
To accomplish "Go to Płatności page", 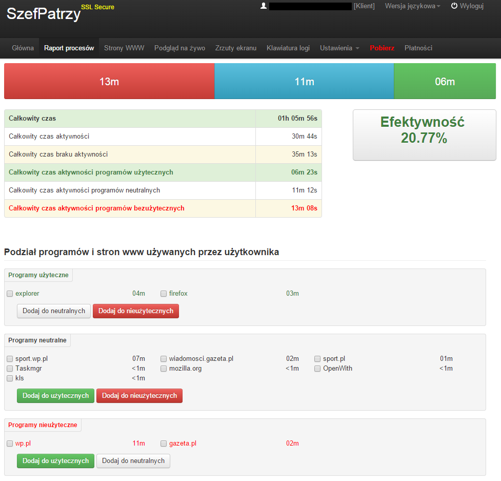I will click(418, 48).
